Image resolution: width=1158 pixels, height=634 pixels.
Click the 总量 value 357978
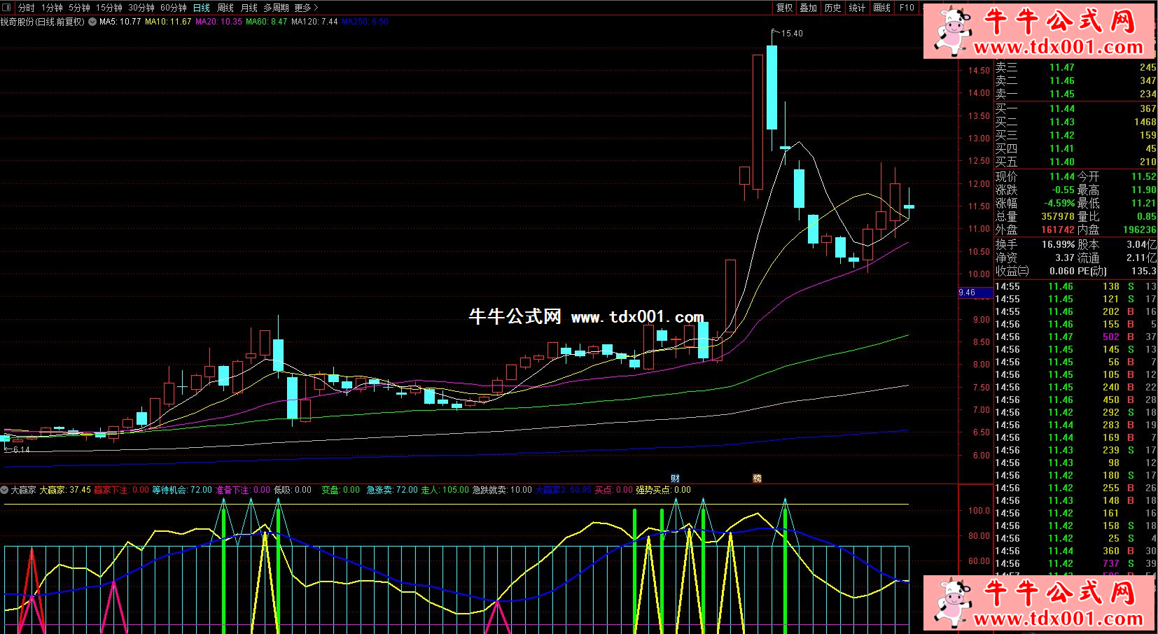(x=1057, y=217)
